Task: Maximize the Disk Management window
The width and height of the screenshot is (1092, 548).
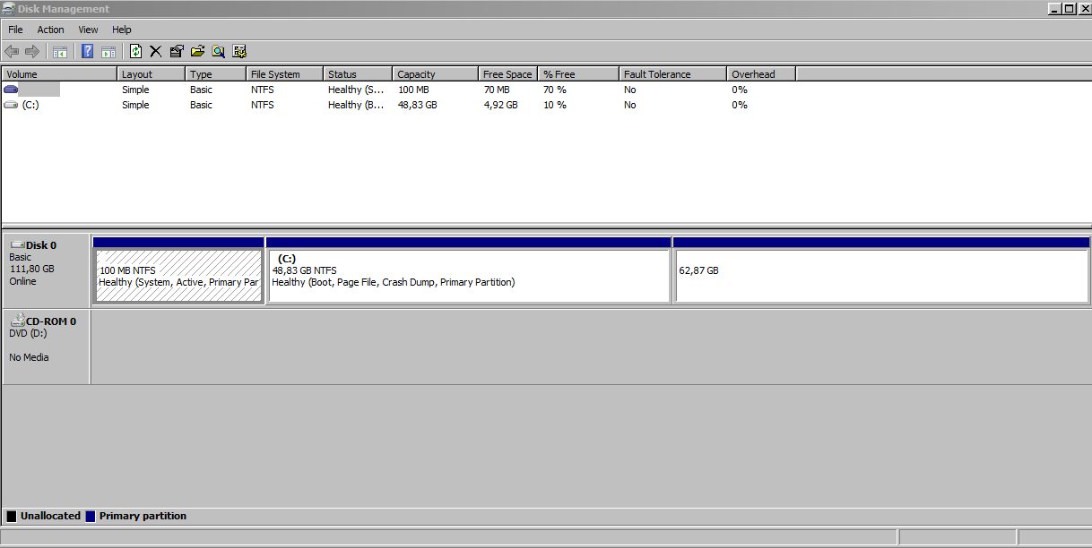Action: 1069,8
